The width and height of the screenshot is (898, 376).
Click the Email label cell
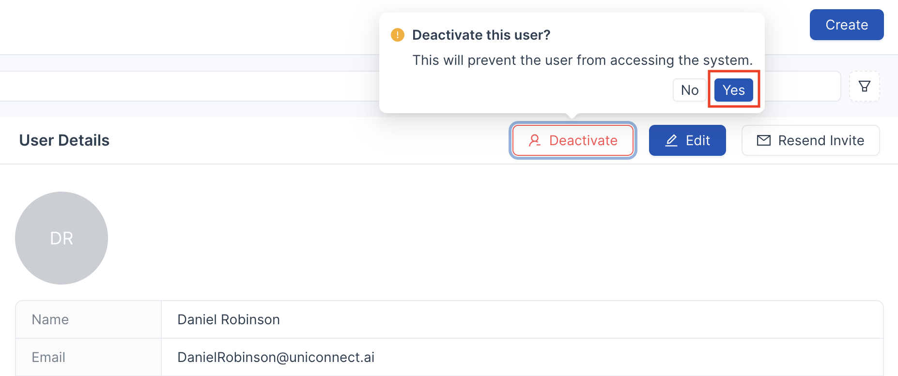coord(48,357)
